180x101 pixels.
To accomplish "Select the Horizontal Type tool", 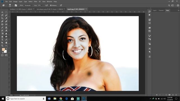I will pos(2,40).
